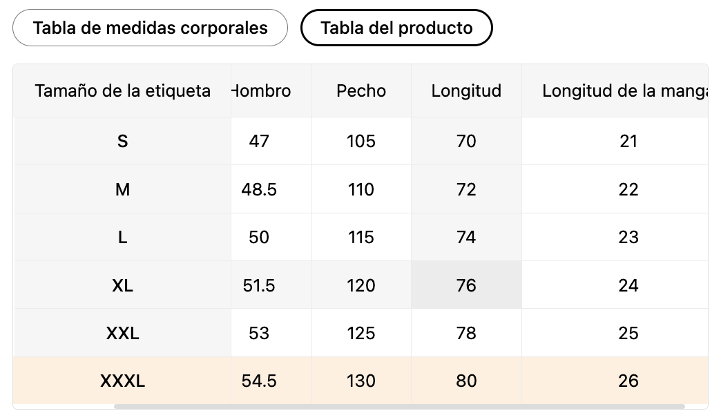Select the highlighted XXXL size row
Image resolution: width=721 pixels, height=420 pixels.
(x=360, y=381)
